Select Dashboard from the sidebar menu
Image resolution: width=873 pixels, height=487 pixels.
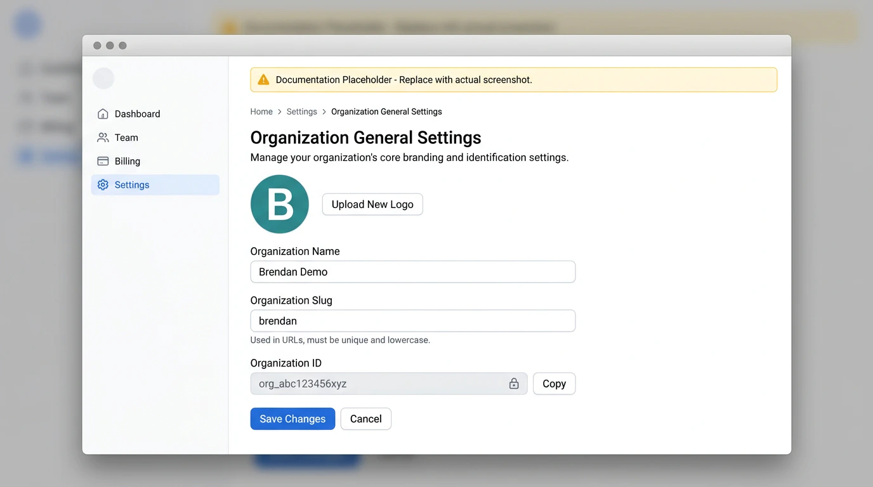137,114
